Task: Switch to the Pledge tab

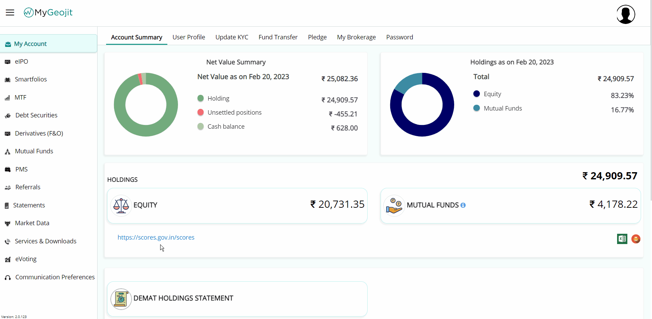Action: [x=317, y=37]
